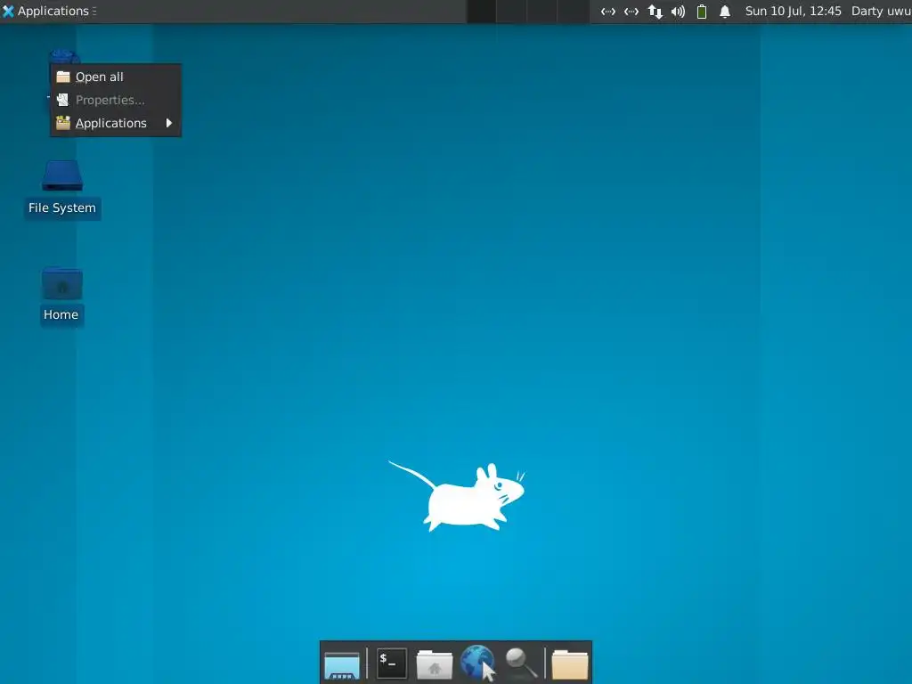This screenshot has width=912, height=684.
Task: Switch to the second workspace in pager
Action: [x=512, y=11]
